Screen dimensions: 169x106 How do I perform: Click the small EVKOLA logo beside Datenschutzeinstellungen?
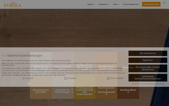pos(4,56)
